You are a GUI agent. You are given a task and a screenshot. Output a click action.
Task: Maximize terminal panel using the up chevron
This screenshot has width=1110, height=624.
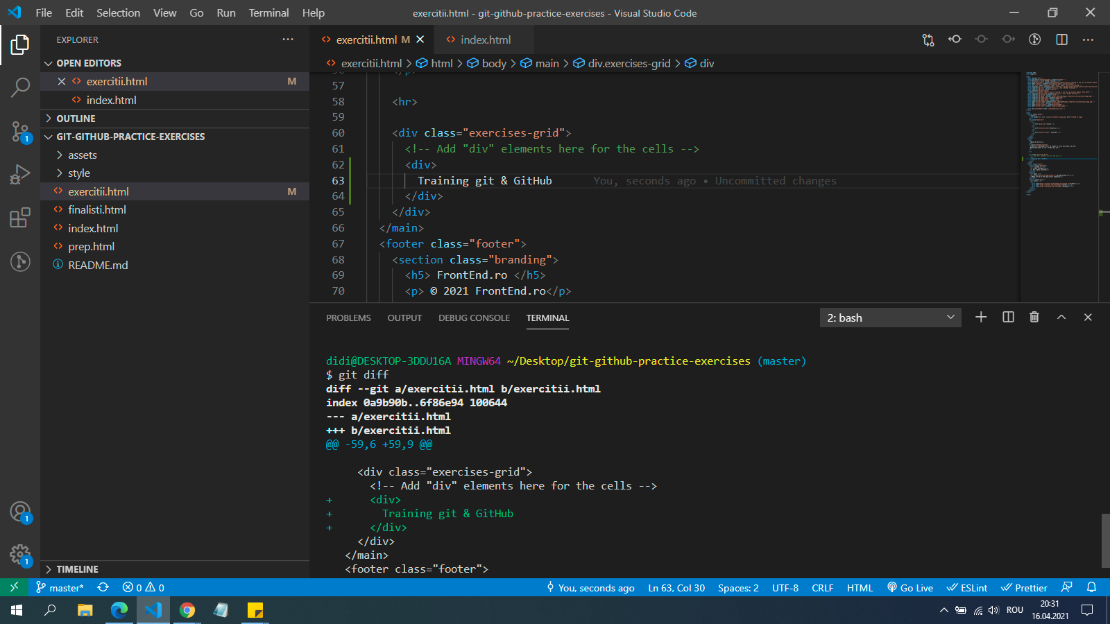point(1061,317)
